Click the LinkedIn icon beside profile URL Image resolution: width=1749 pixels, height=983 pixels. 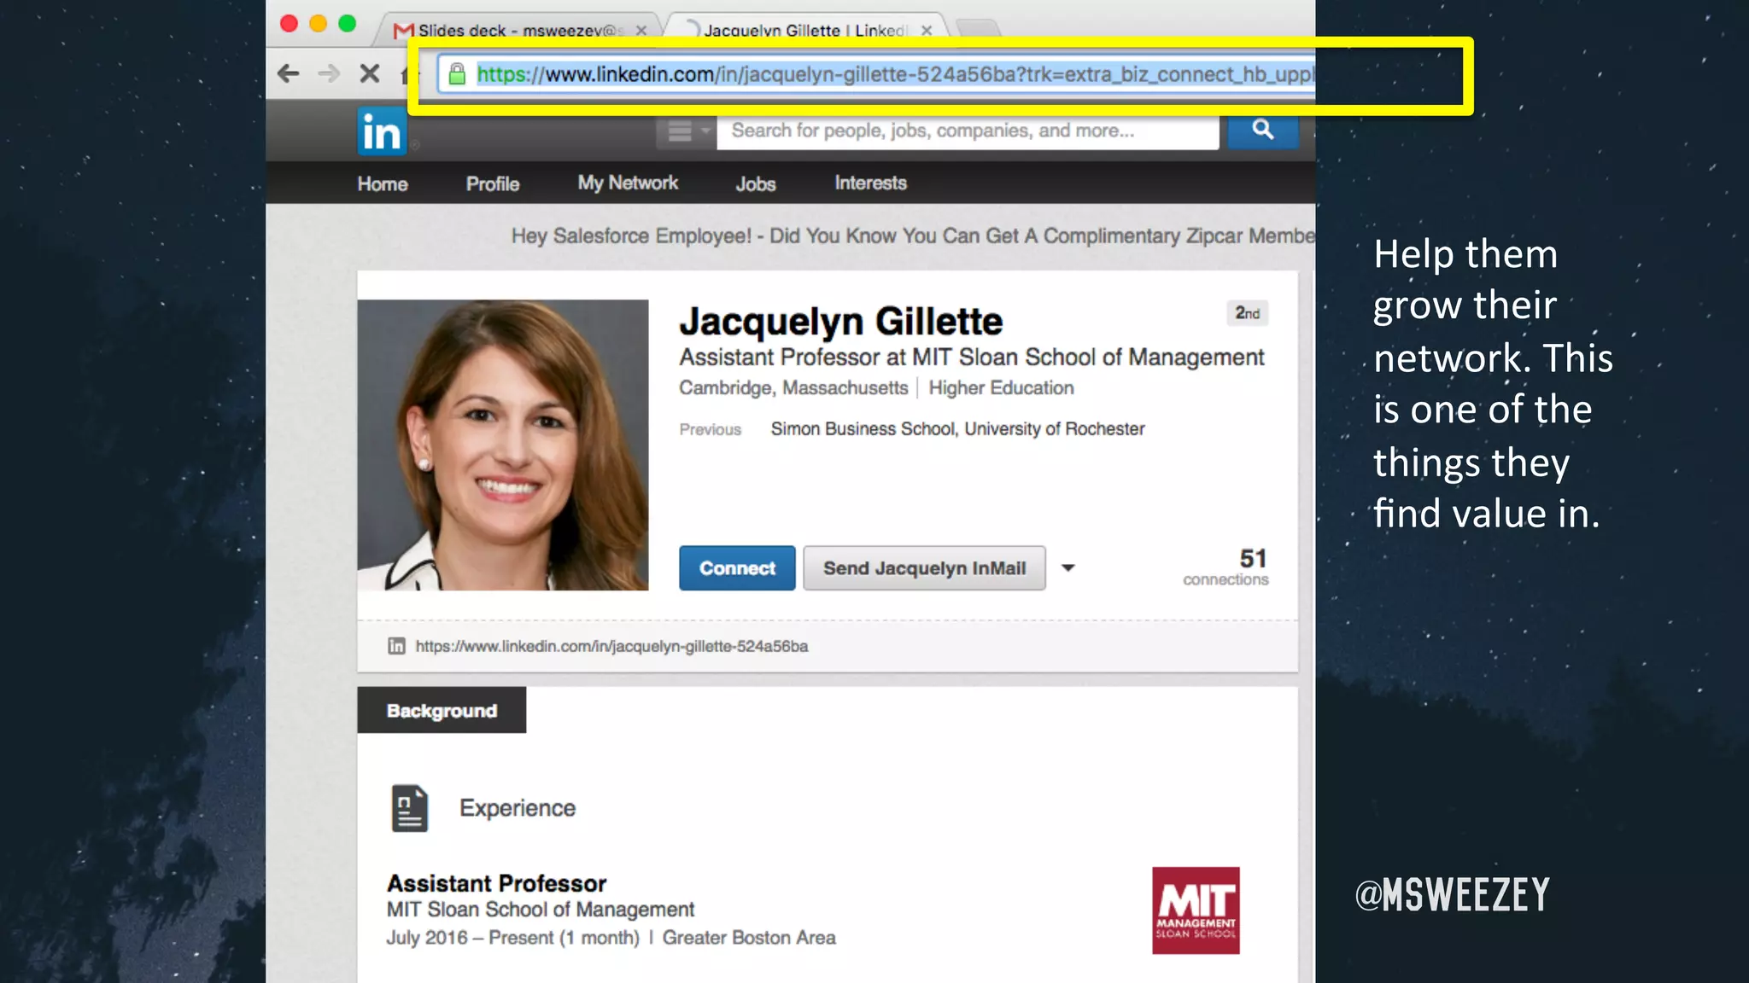(x=396, y=646)
